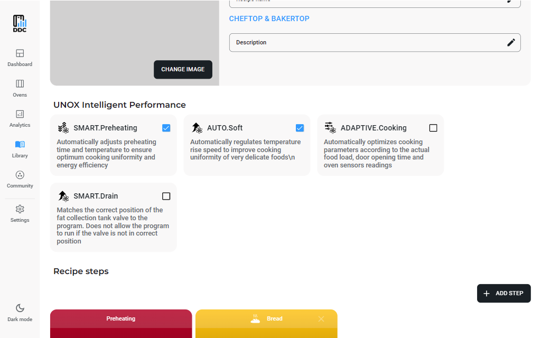Image resolution: width=541 pixels, height=338 pixels.
Task: Click the CHANGE IMAGE button
Action: pos(183,69)
